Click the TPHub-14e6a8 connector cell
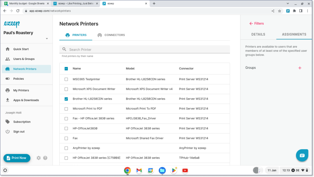Viewport: 314px width, 177px height. click(189, 158)
